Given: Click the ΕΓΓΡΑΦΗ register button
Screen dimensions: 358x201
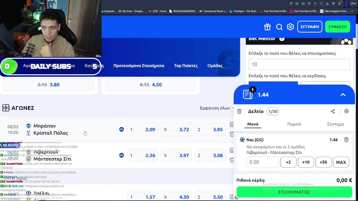Looking at the screenshot, I should [310, 27].
